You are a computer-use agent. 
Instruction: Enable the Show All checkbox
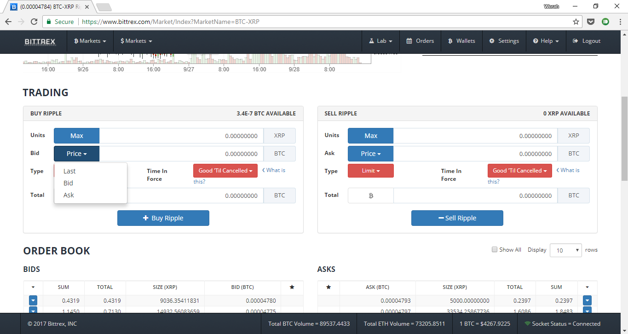pyautogui.click(x=495, y=249)
